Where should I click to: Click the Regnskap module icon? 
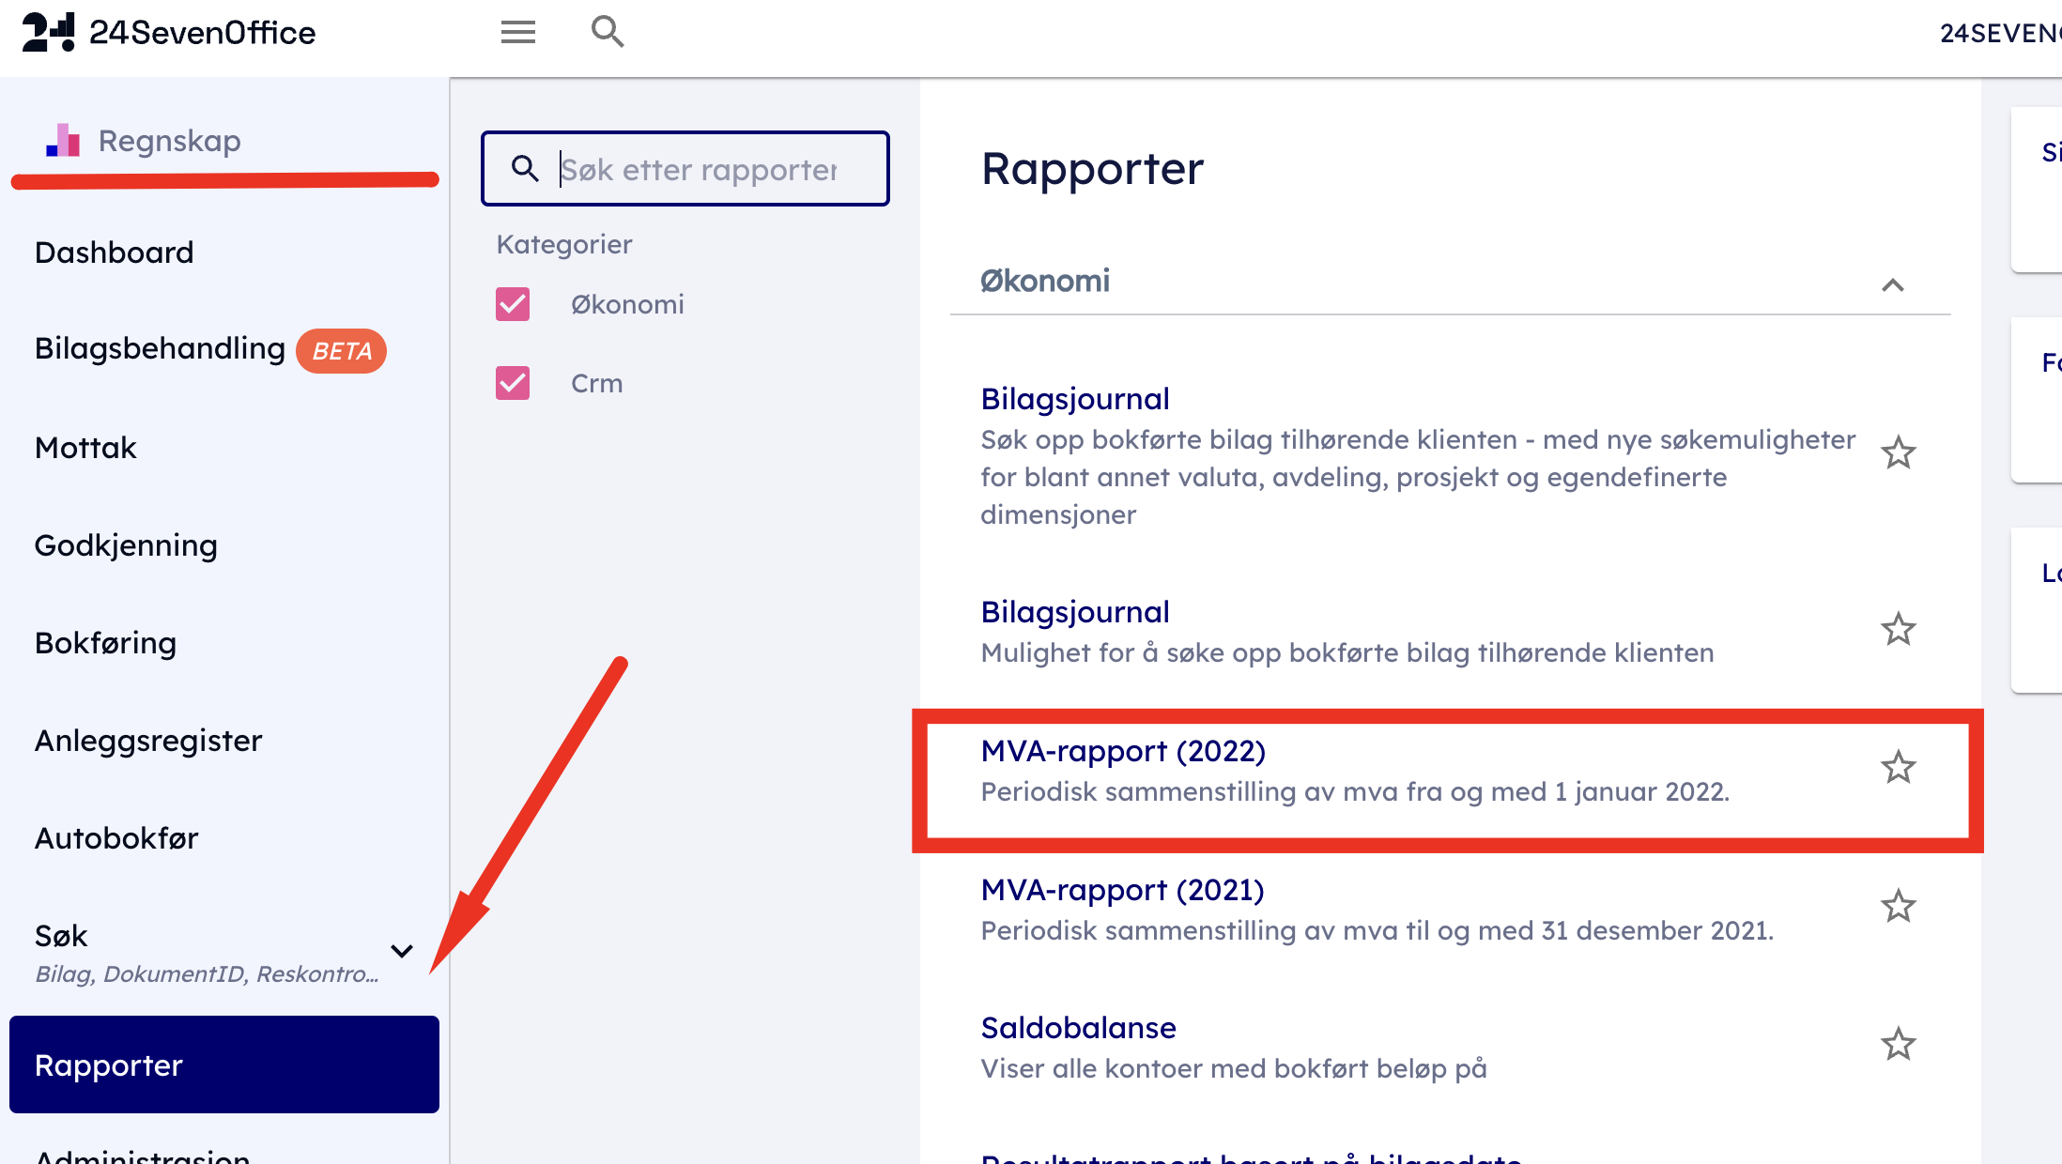coord(63,141)
